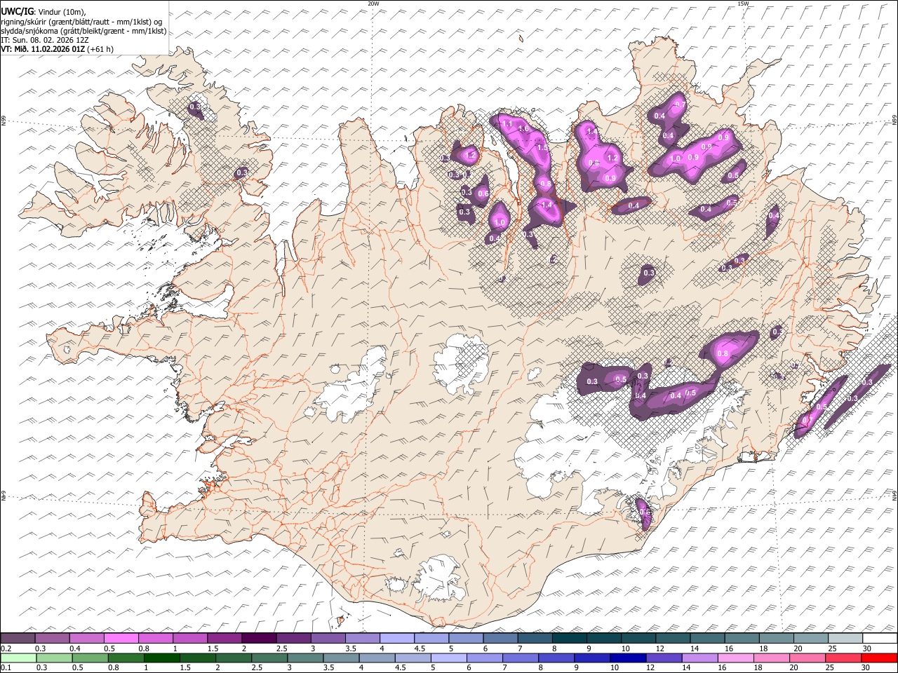
Task: Click the '20W' longitude label
Action: 373,4
